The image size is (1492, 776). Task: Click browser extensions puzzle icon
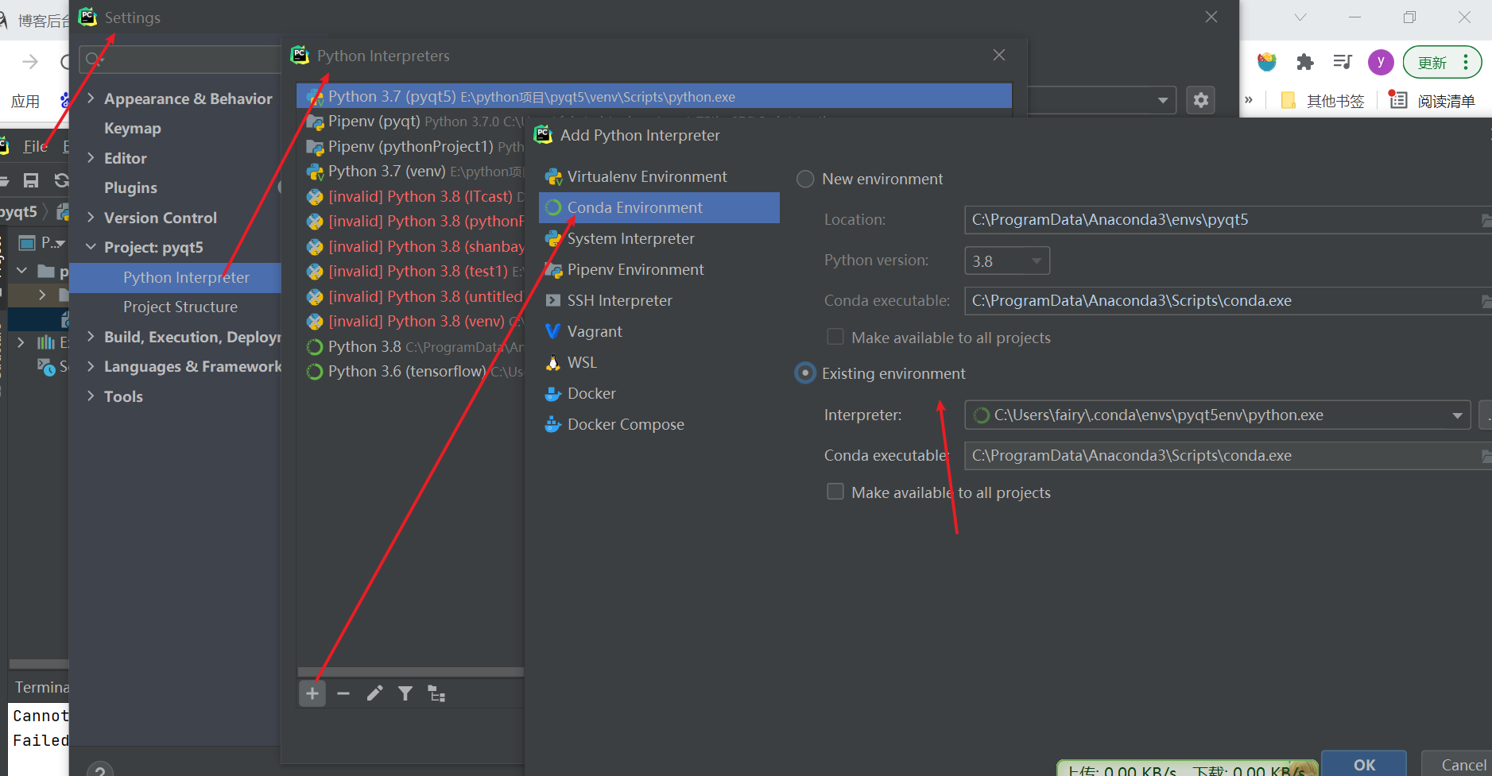click(1304, 62)
